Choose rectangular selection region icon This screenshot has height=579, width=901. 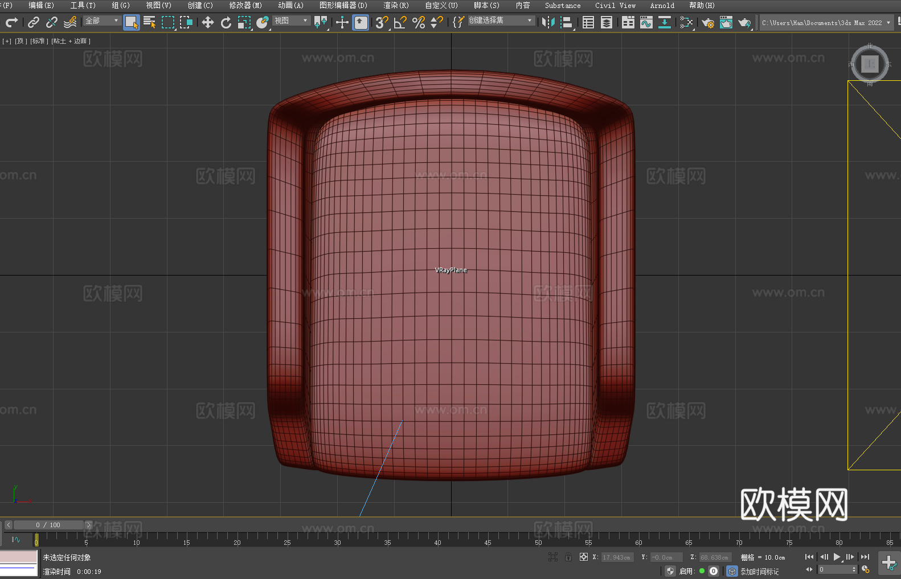[168, 22]
